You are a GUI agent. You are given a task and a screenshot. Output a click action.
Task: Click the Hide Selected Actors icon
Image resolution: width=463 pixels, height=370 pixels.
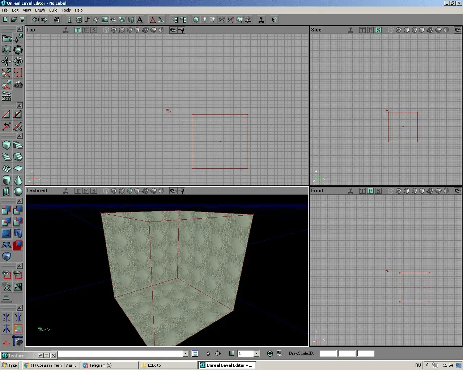click(x=18, y=275)
